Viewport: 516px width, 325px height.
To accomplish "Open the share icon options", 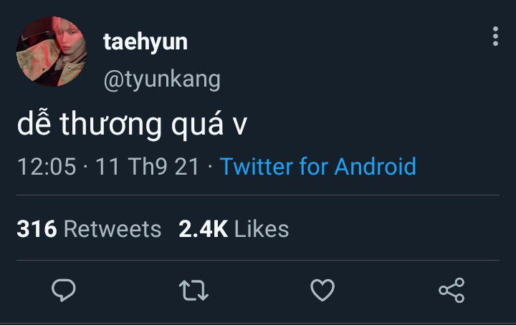I will 451,290.
